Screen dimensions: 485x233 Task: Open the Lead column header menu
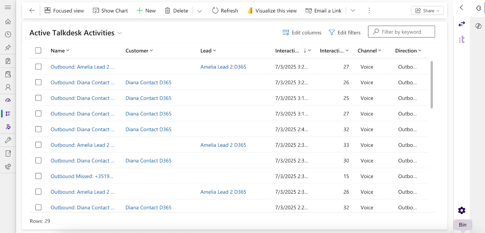tap(208, 51)
